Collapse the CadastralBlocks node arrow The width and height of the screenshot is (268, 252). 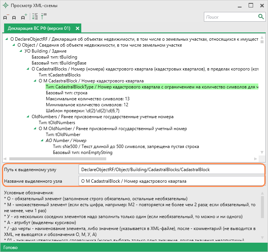click(x=28, y=69)
